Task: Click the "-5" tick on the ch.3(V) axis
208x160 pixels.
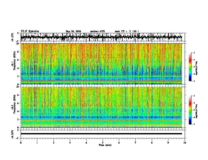Action: click(x=18, y=138)
